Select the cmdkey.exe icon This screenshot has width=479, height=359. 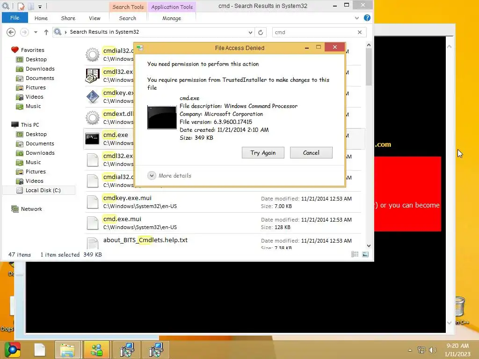[x=92, y=97]
